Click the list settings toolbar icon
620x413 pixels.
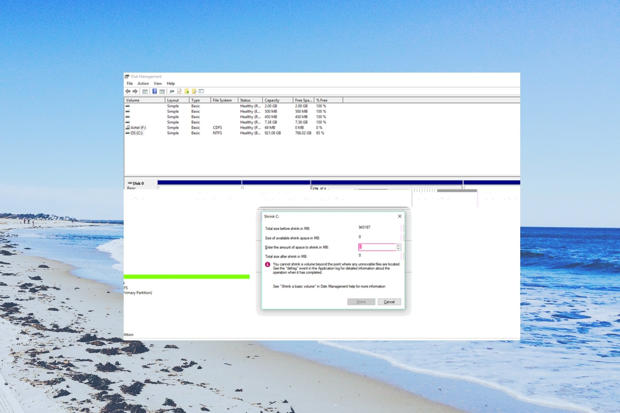click(x=201, y=91)
